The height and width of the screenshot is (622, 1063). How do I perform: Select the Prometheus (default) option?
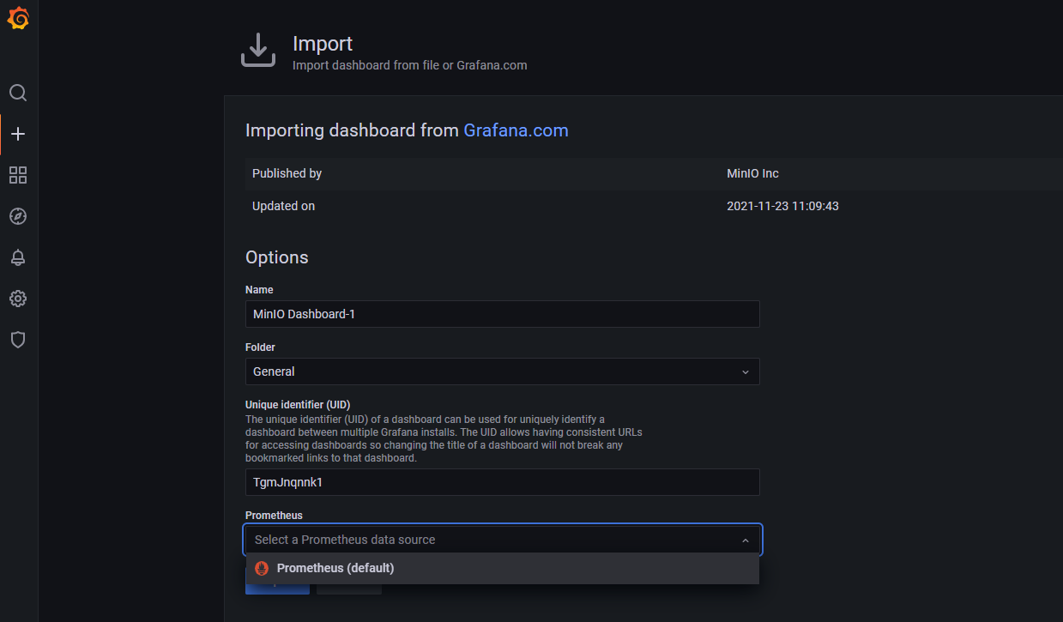point(335,568)
